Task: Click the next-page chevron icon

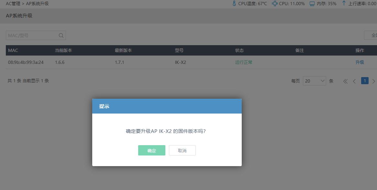Action: pos(374,81)
